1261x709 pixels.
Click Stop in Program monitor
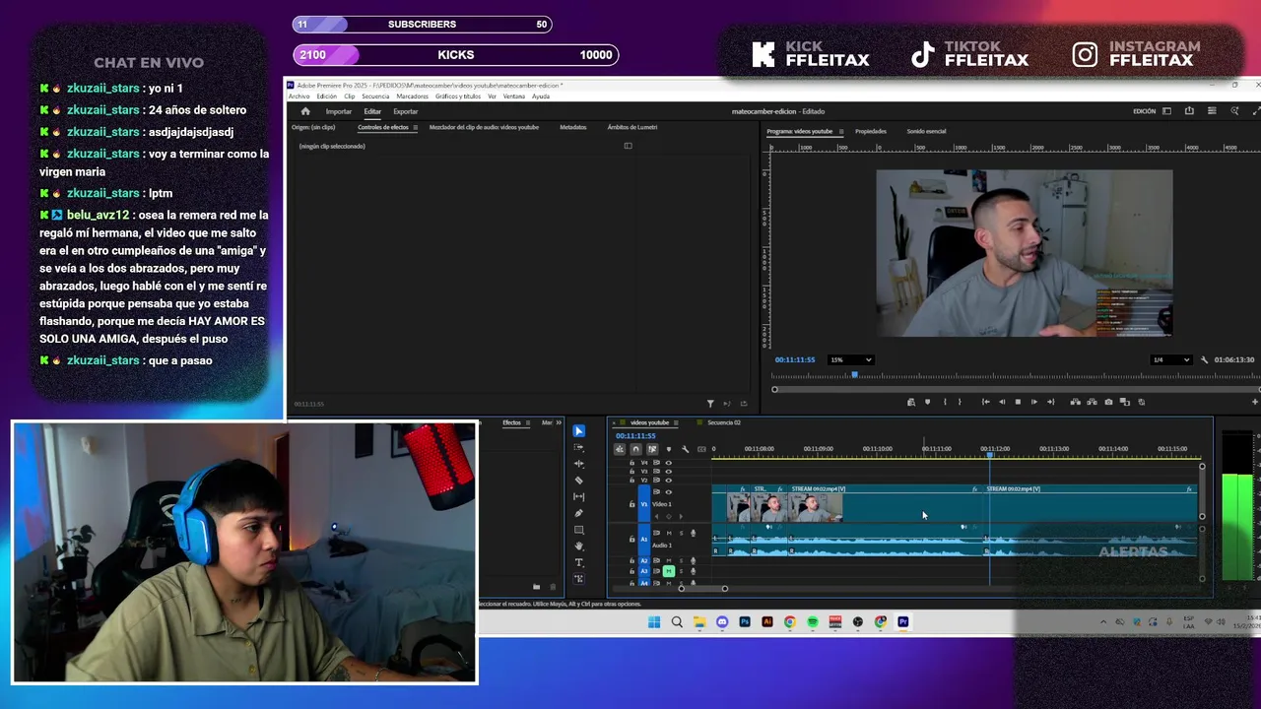coord(1018,402)
